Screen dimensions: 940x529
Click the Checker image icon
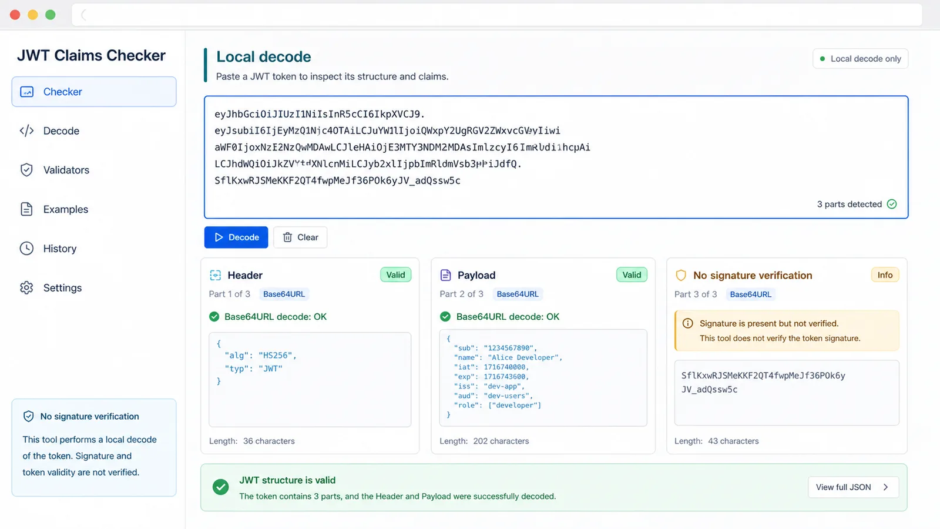pyautogui.click(x=27, y=92)
